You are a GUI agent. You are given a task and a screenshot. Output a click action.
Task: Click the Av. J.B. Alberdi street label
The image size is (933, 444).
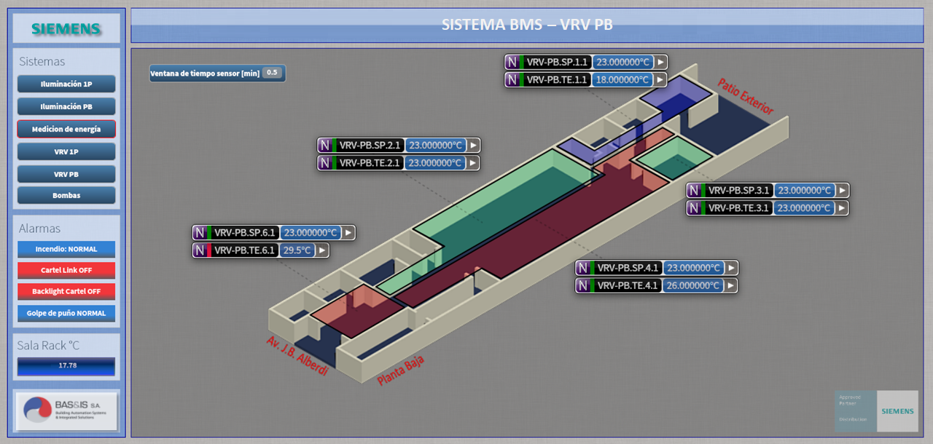[297, 356]
